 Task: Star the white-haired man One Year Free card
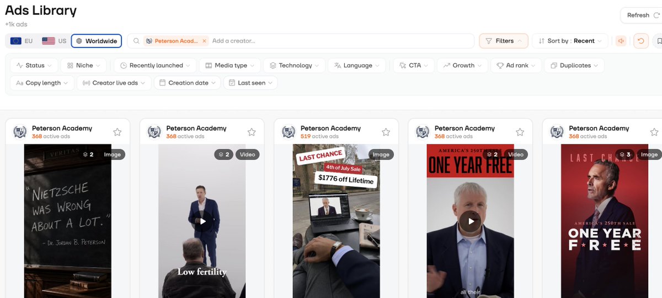point(520,132)
